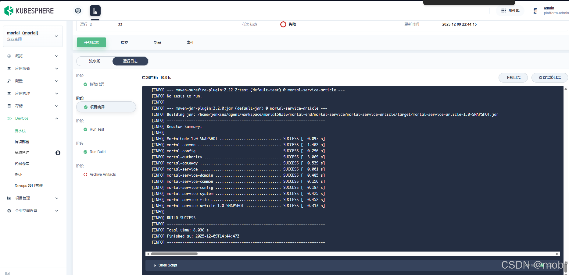Expand the 概览 menu chevron
This screenshot has width=569, height=275.
pyautogui.click(x=57, y=56)
